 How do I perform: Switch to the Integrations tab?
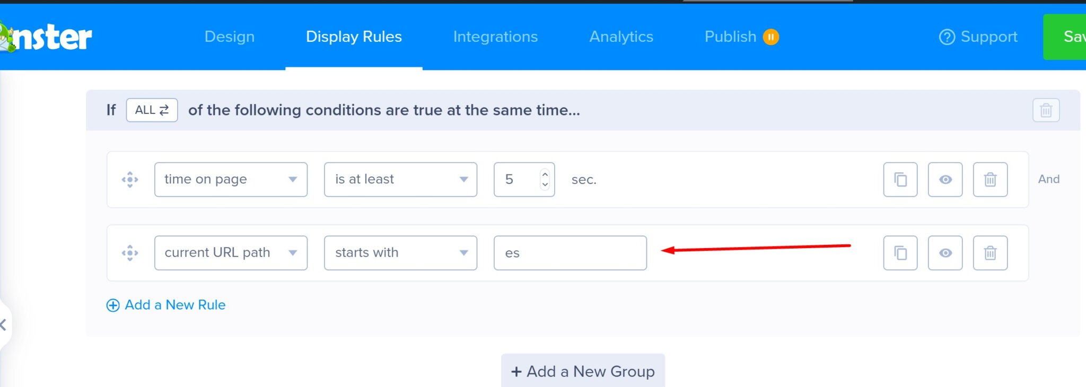[495, 36]
